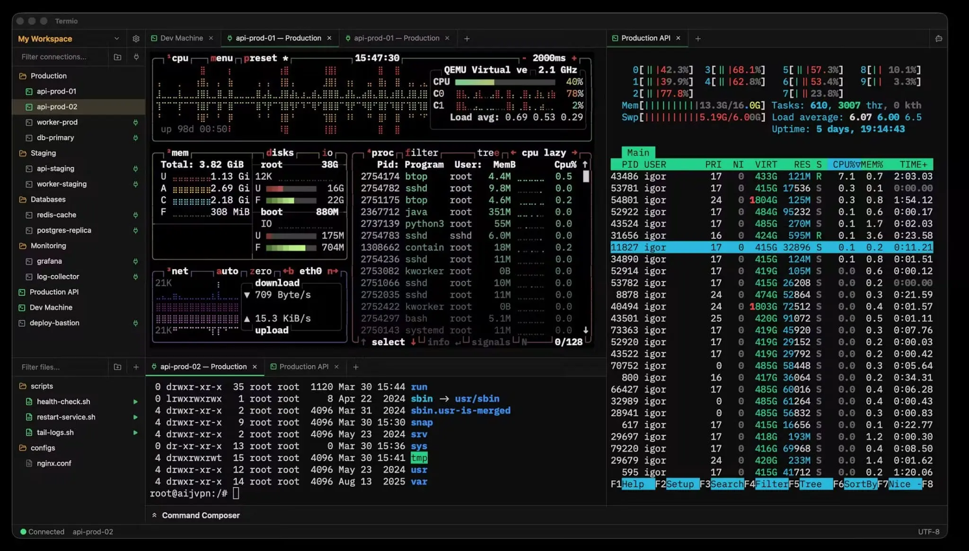Click new folder icon beside Filter files
The image size is (969, 551).
coord(117,367)
